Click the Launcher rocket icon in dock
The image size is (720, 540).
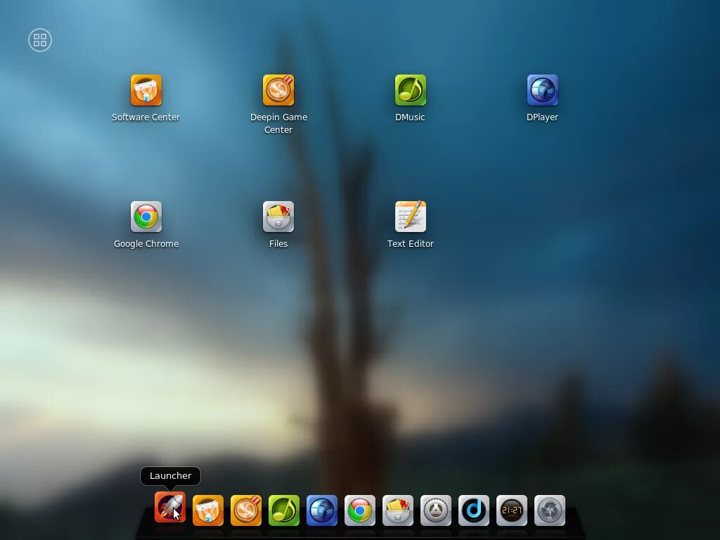coord(170,508)
